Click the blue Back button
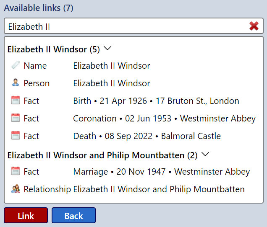The image size is (267, 227). point(73,215)
